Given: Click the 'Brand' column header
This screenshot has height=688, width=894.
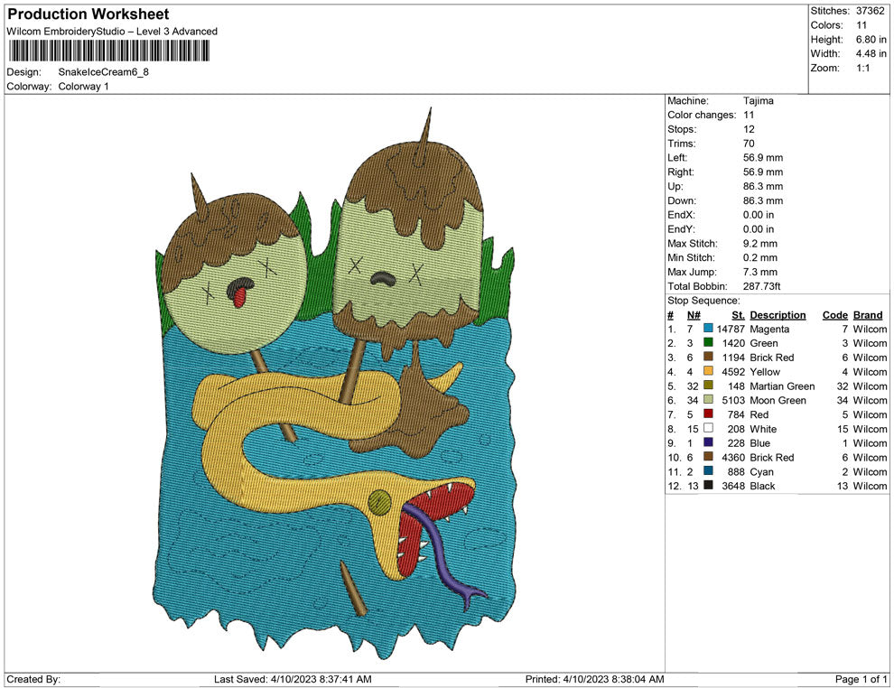Looking at the screenshot, I should 868,314.
